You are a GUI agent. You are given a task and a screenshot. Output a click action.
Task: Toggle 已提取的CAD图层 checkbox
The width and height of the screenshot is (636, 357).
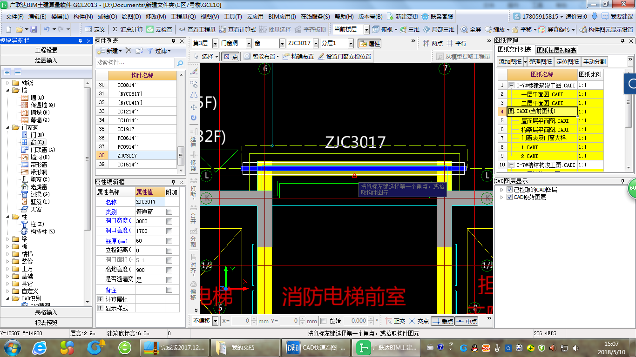coord(509,190)
